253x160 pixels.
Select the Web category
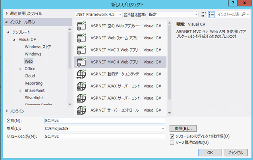tap(29, 61)
